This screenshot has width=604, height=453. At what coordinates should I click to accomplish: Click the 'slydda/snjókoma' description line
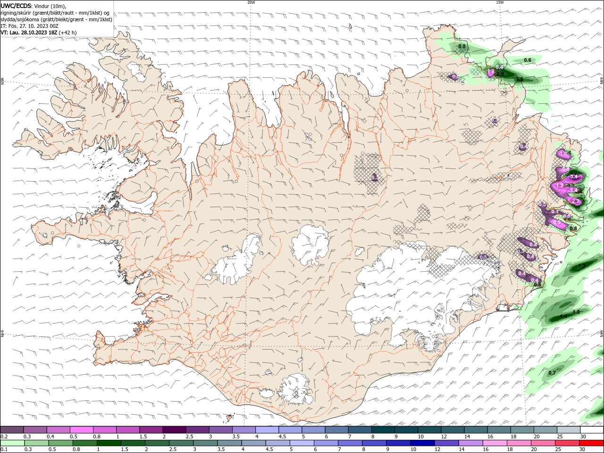(x=56, y=19)
